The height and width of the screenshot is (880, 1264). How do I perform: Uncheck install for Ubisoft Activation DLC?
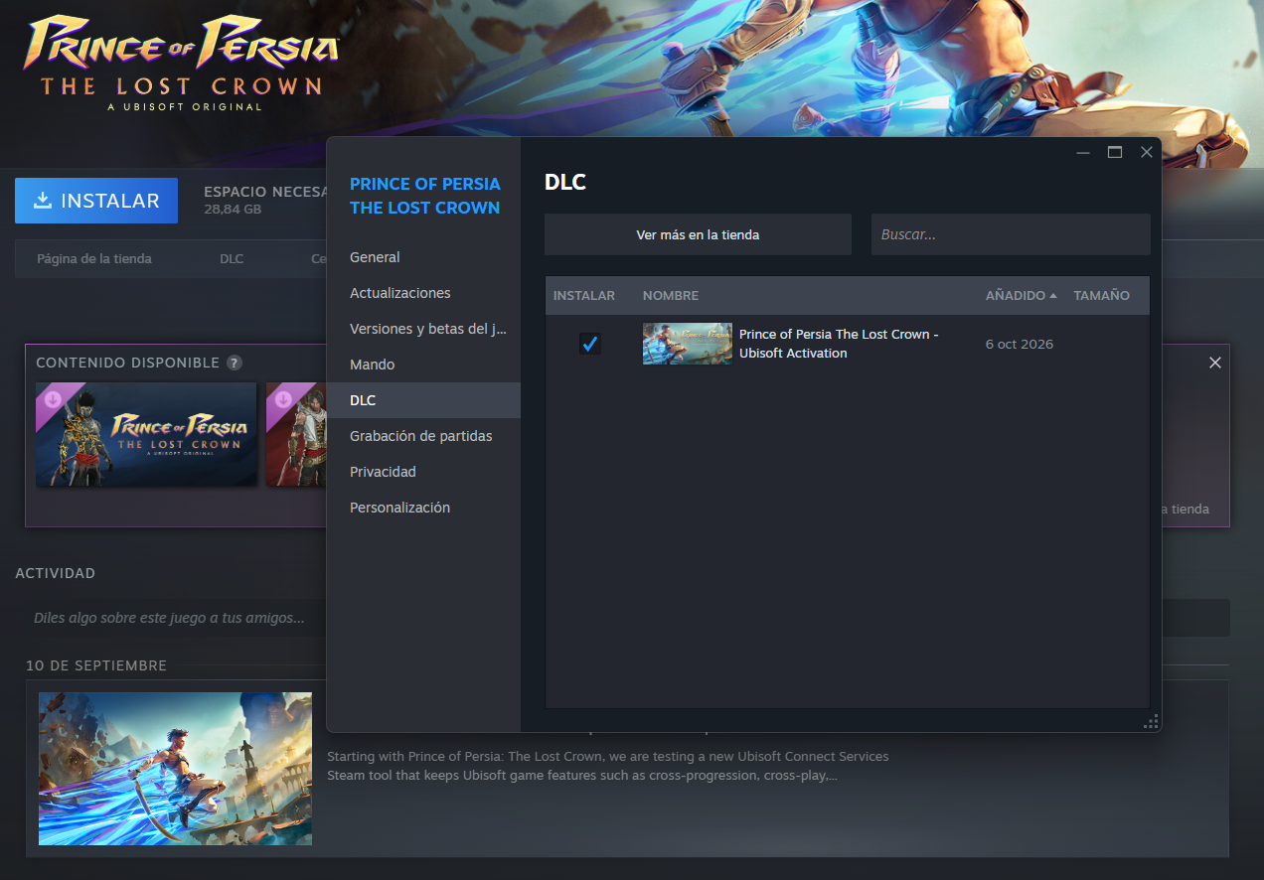click(x=590, y=344)
